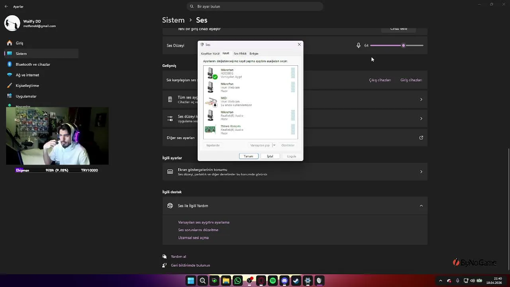Switch to Kayıt tab
Screen dimensions: 510x287
point(226,53)
